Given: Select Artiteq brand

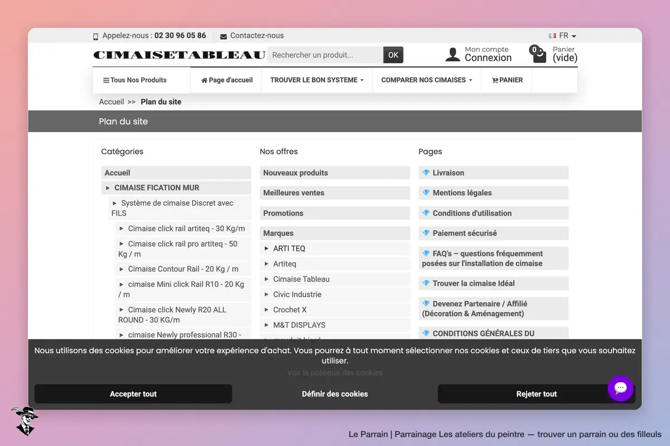Looking at the screenshot, I should tap(284, 264).
